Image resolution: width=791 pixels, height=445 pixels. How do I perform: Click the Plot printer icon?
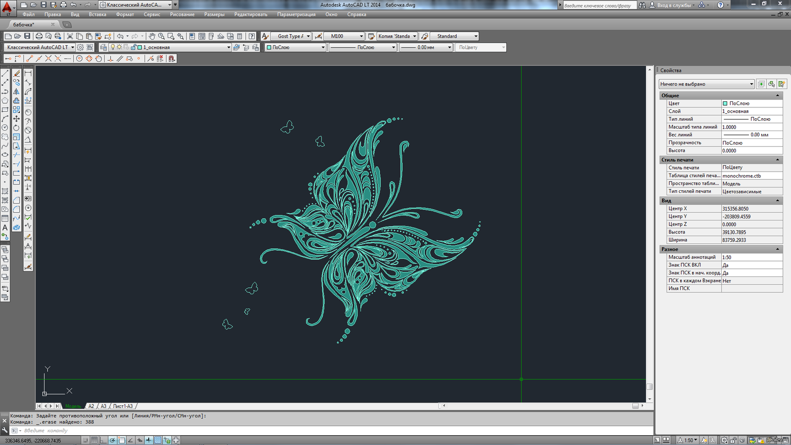point(39,36)
